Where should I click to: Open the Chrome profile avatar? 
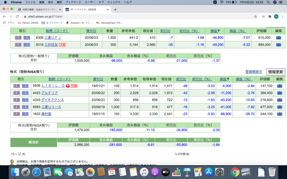[x=276, y=17]
